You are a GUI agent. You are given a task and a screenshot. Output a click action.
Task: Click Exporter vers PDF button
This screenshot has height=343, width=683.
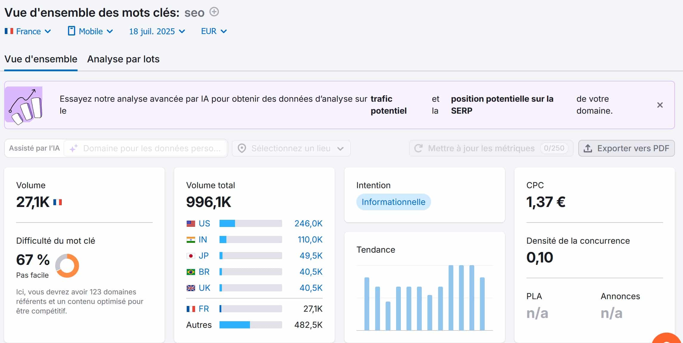(626, 148)
